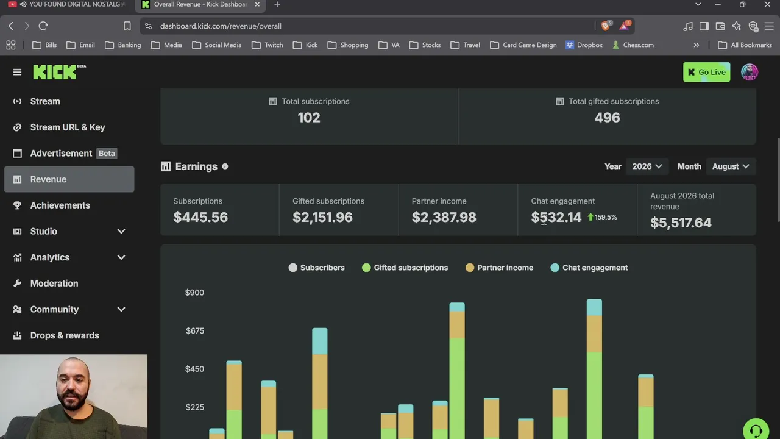The height and width of the screenshot is (439, 780).
Task: Click the $2,387.98 partner income value
Action: (x=444, y=217)
